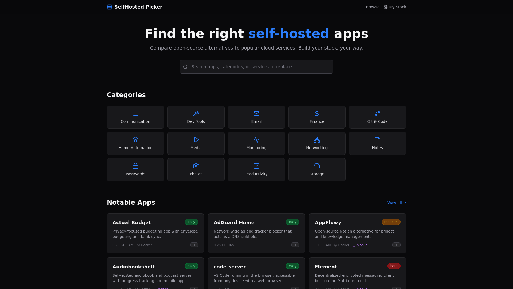Follow the View all link

(x=397, y=203)
